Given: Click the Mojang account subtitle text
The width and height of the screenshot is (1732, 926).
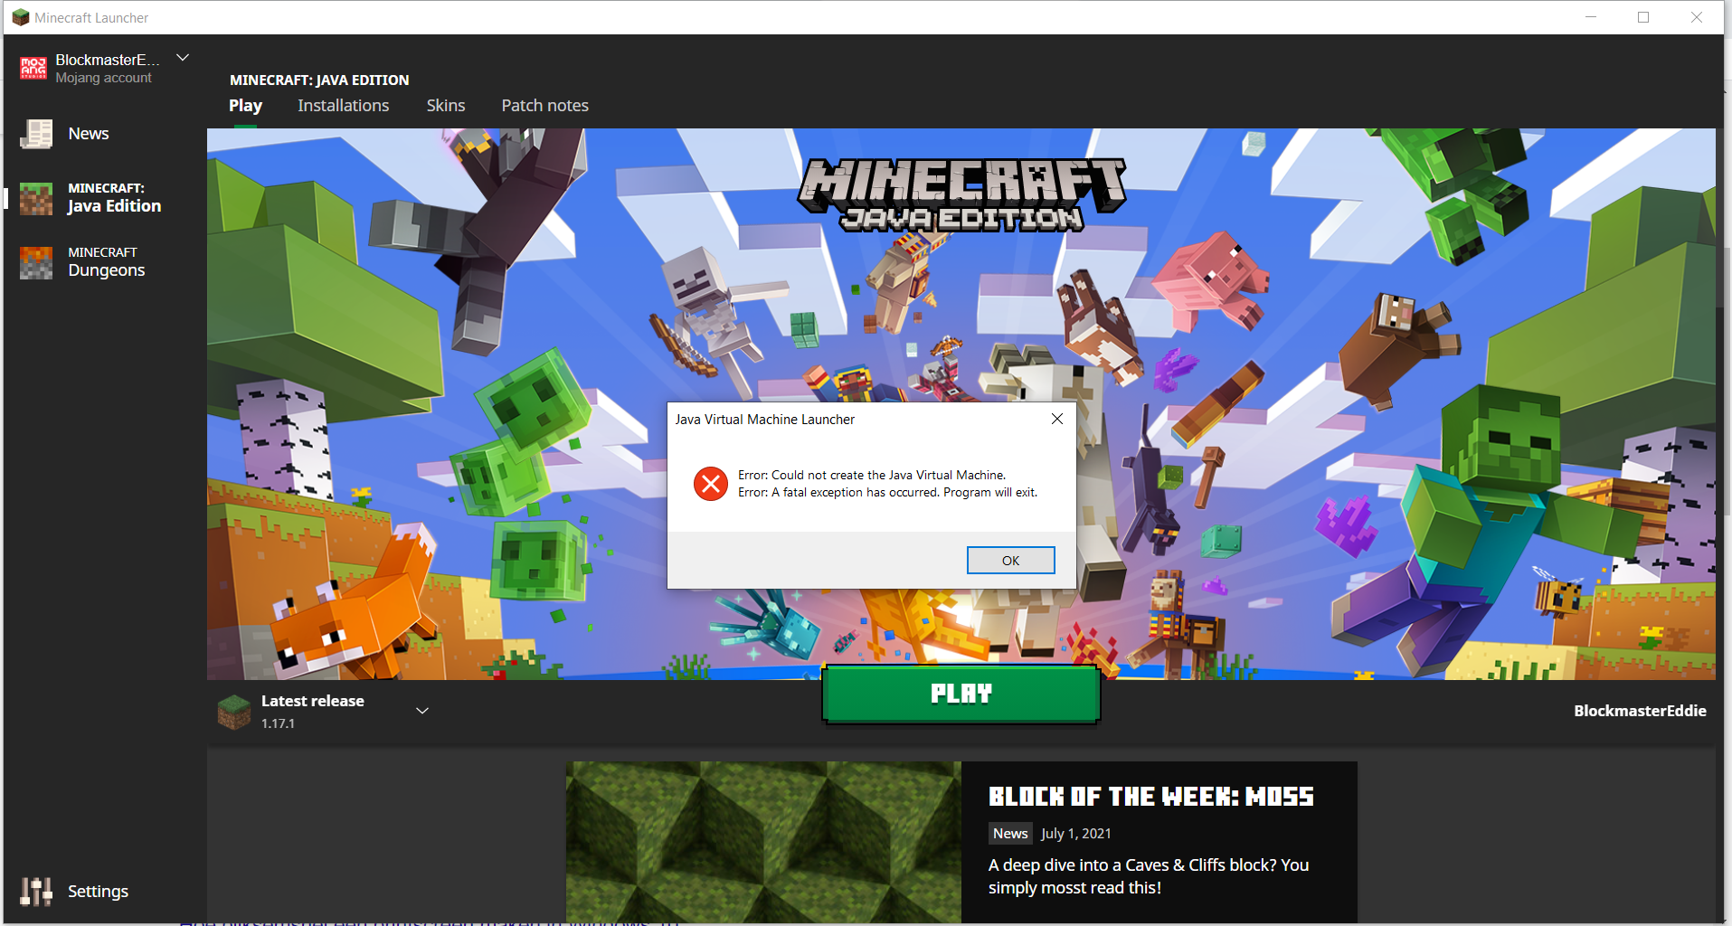Looking at the screenshot, I should (104, 78).
